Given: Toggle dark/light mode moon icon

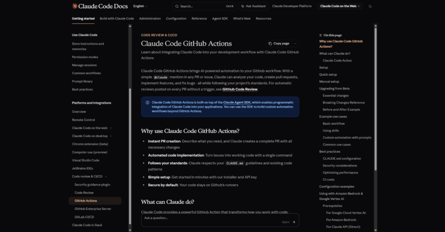Looking at the screenshot, I should [370, 6].
